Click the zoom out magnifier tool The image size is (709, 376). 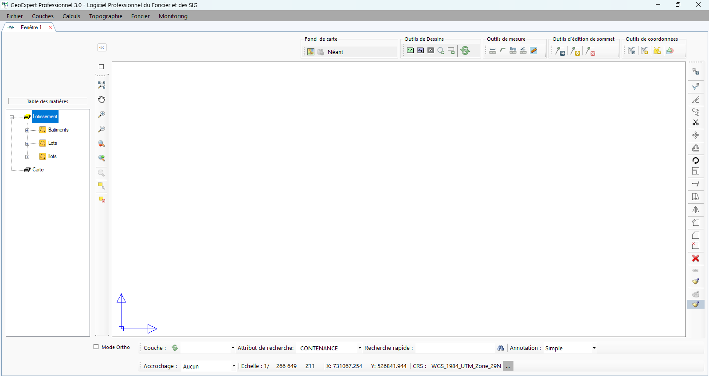coord(102,129)
